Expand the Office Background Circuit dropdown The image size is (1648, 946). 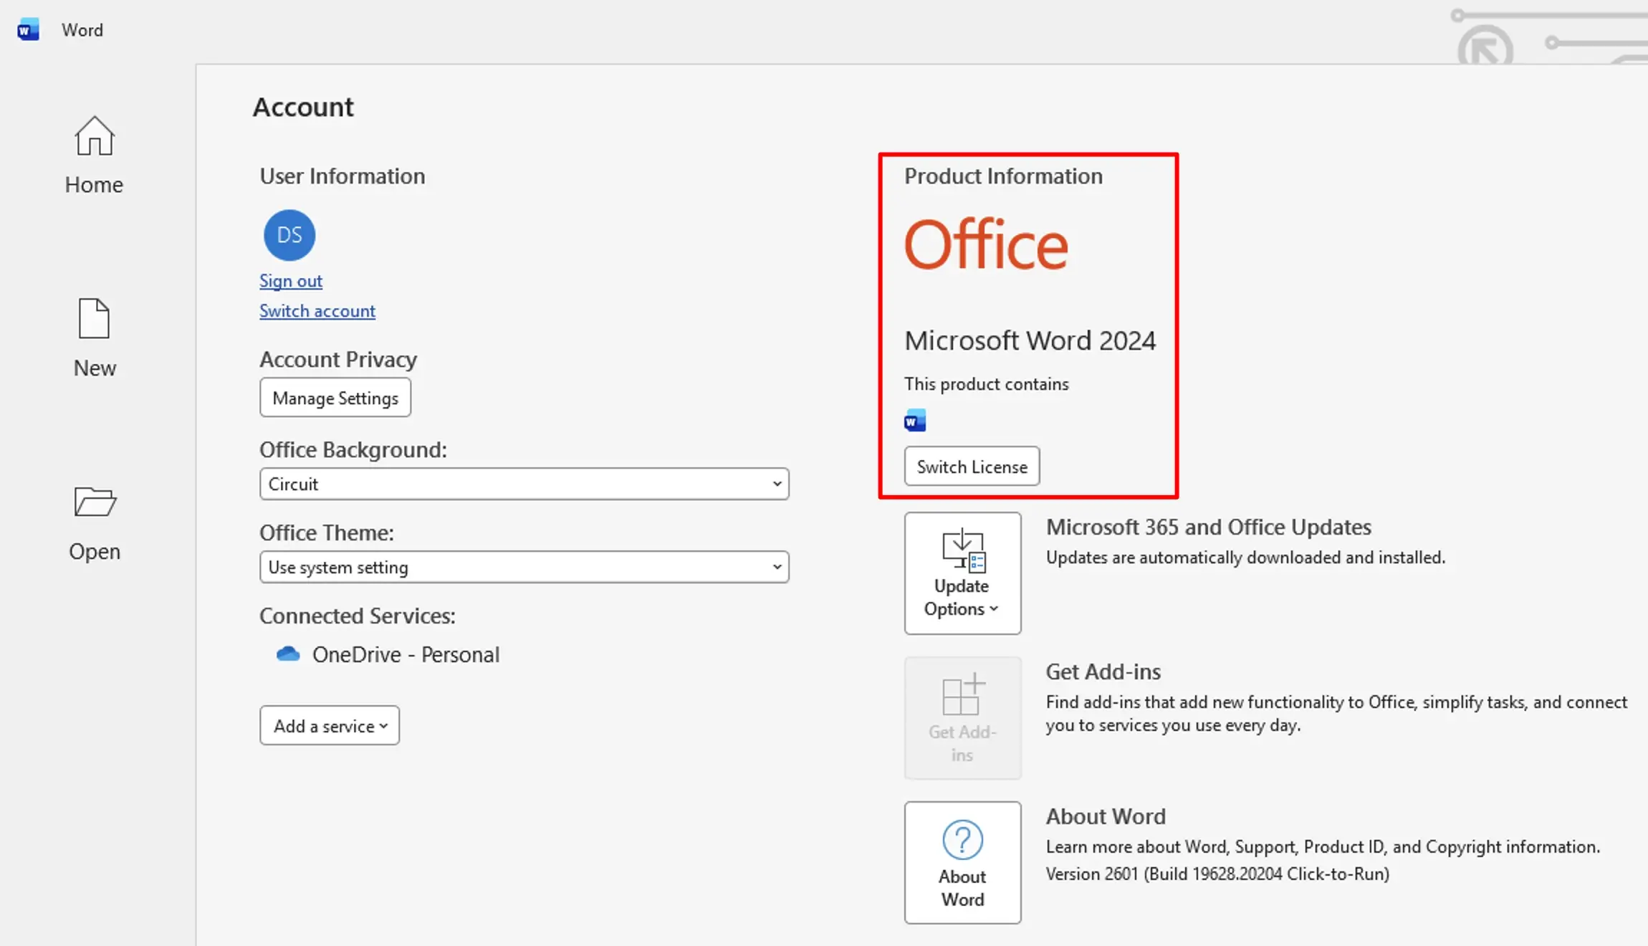[x=524, y=484]
